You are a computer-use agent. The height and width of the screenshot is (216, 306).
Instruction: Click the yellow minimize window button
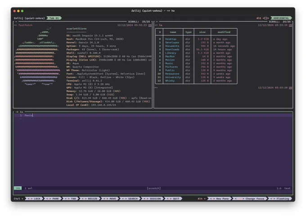point(18,11)
